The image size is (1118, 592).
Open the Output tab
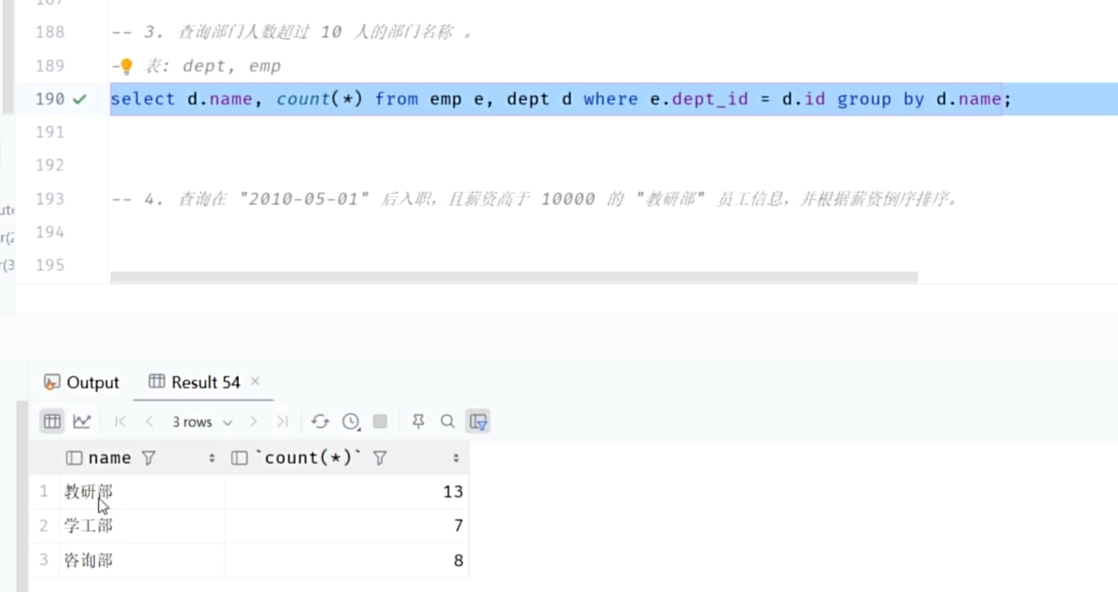coord(82,382)
